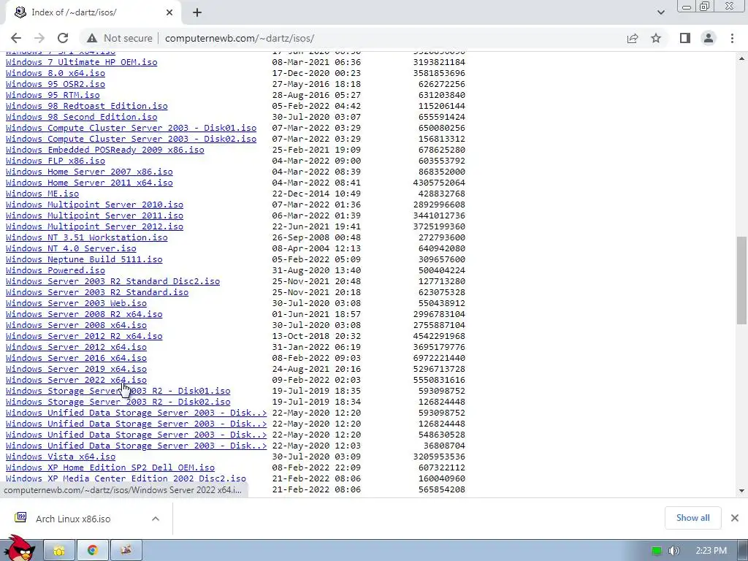Click file size 5550831616 text
The image size is (748, 561).
pos(439,380)
